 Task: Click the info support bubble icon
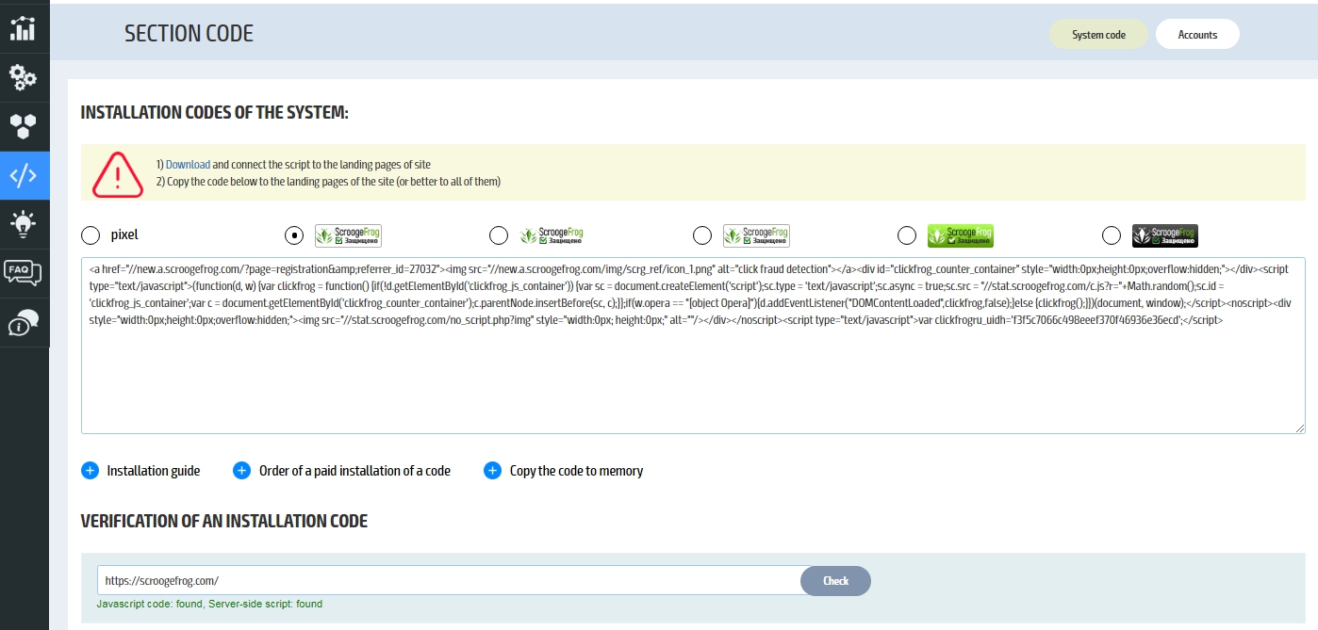(x=24, y=322)
